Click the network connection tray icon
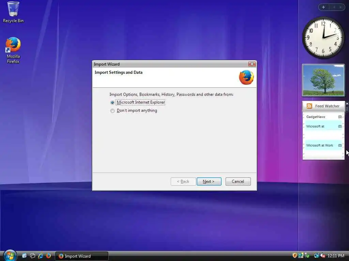Viewport: 349px width, 261px height. coord(316,256)
